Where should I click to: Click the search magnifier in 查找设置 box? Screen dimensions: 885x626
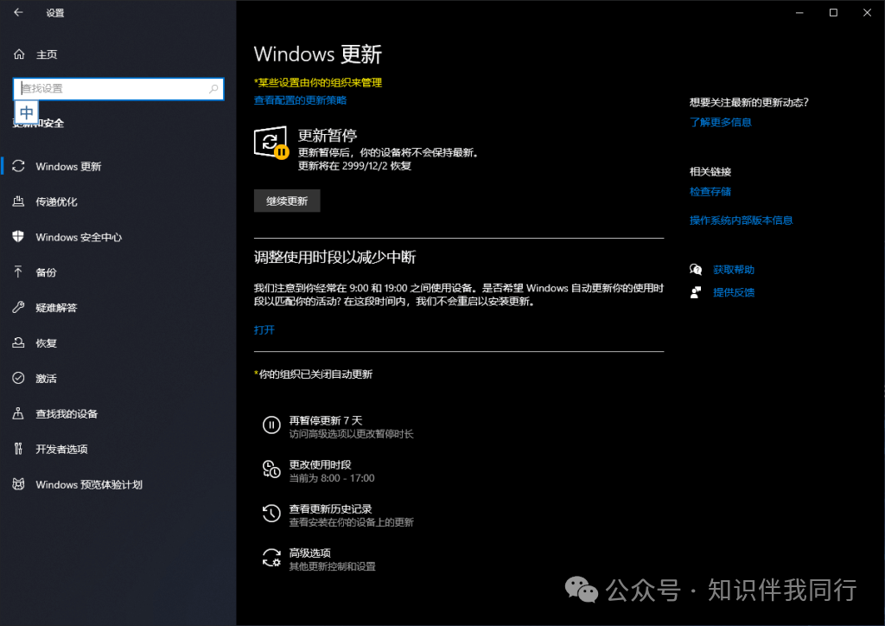[213, 88]
